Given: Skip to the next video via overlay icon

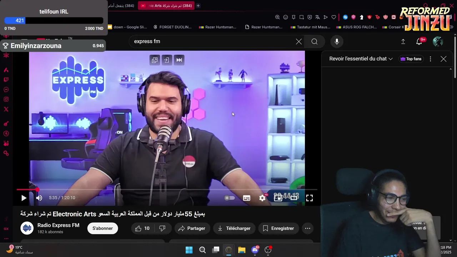Looking at the screenshot, I should (x=179, y=60).
